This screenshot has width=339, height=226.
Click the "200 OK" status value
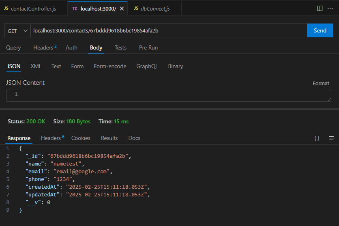point(36,122)
